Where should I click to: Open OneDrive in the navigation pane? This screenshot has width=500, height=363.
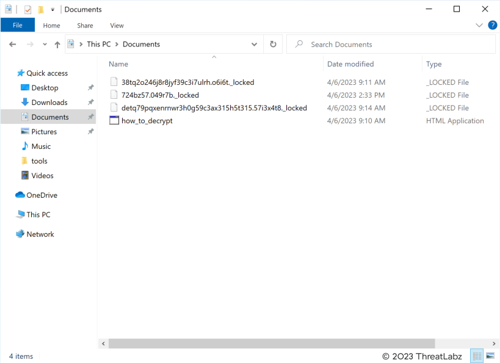pos(42,195)
